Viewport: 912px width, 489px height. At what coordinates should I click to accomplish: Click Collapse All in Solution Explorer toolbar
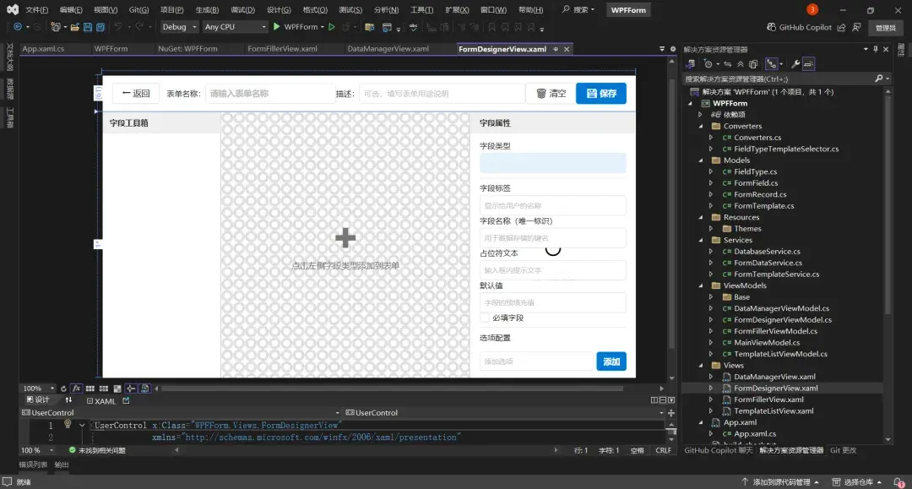(x=741, y=64)
